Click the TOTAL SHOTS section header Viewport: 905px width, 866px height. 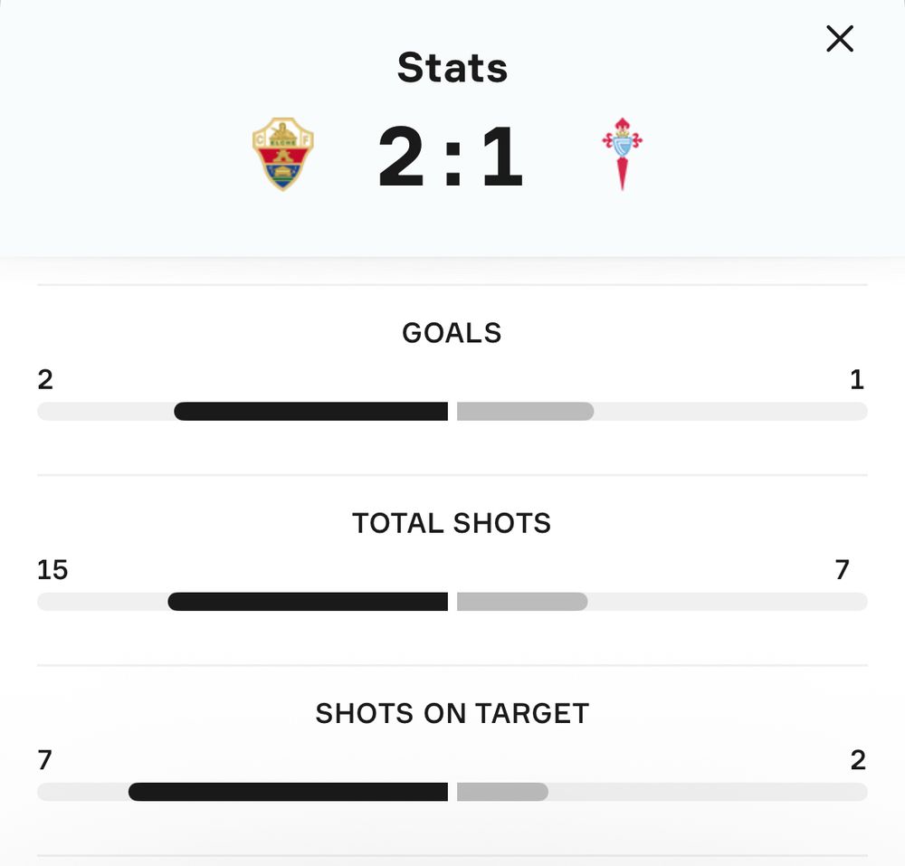(x=452, y=523)
